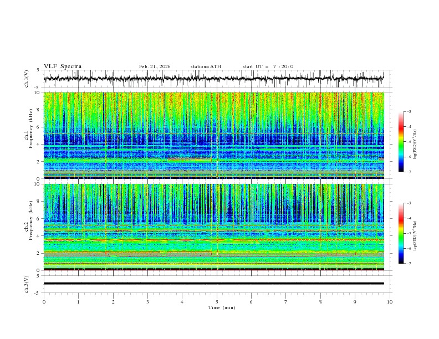439x339 pixels.
Task: Click the ch.1 spectrogram panel
Action: point(213,135)
